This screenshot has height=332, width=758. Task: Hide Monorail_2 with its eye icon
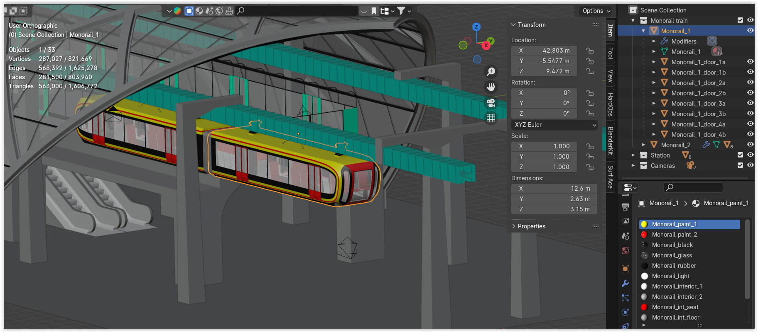point(751,145)
